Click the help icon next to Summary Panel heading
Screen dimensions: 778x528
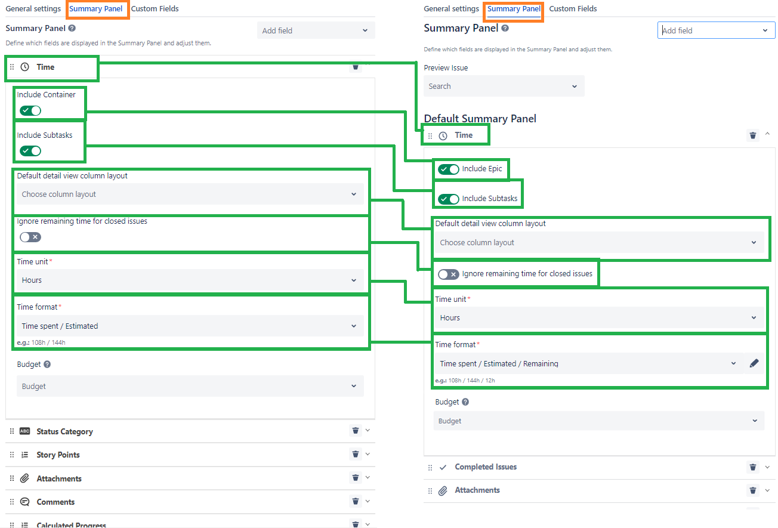72,28
